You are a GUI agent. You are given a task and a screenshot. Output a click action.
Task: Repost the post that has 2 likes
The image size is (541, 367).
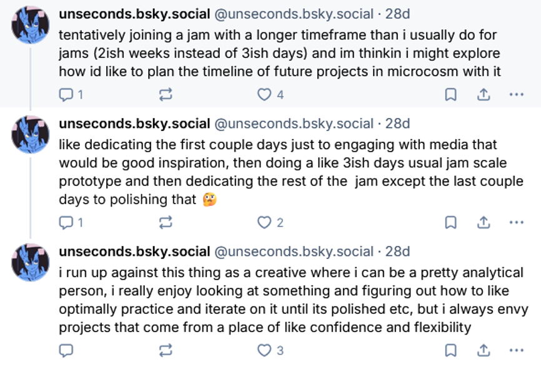[x=166, y=222]
